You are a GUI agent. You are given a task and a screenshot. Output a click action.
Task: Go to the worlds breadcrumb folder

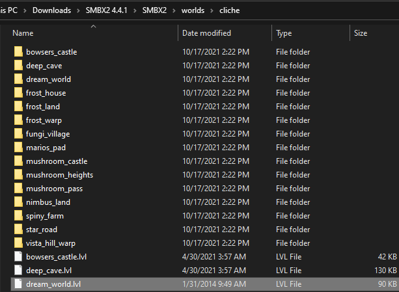click(193, 10)
